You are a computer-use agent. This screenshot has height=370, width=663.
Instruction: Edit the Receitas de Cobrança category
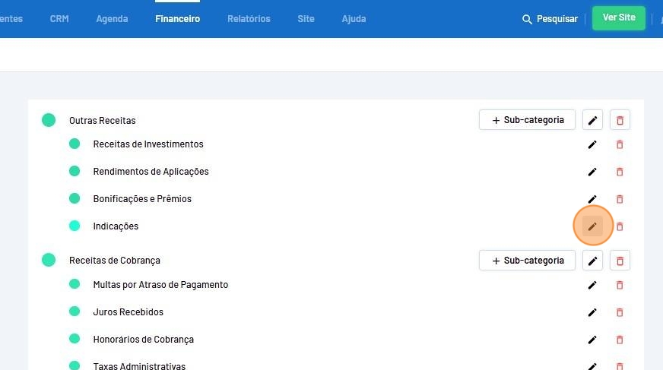[592, 261]
